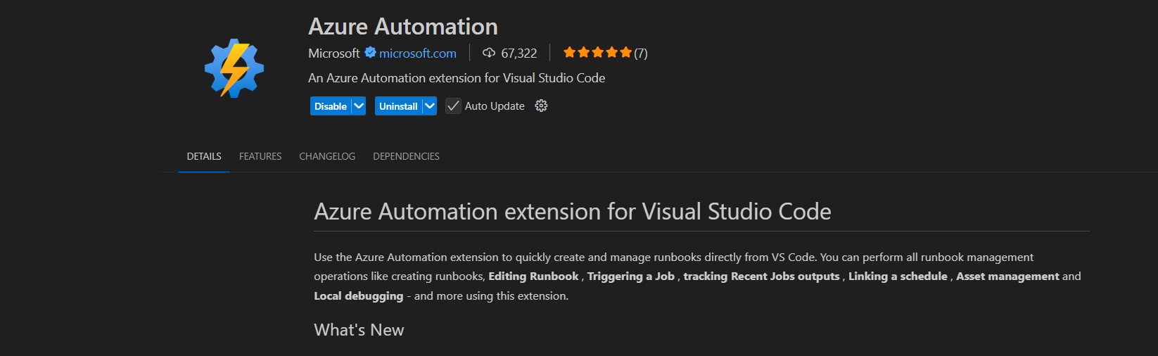Click the bold Editing Runbook text
This screenshot has height=356, width=1158.
(x=533, y=276)
